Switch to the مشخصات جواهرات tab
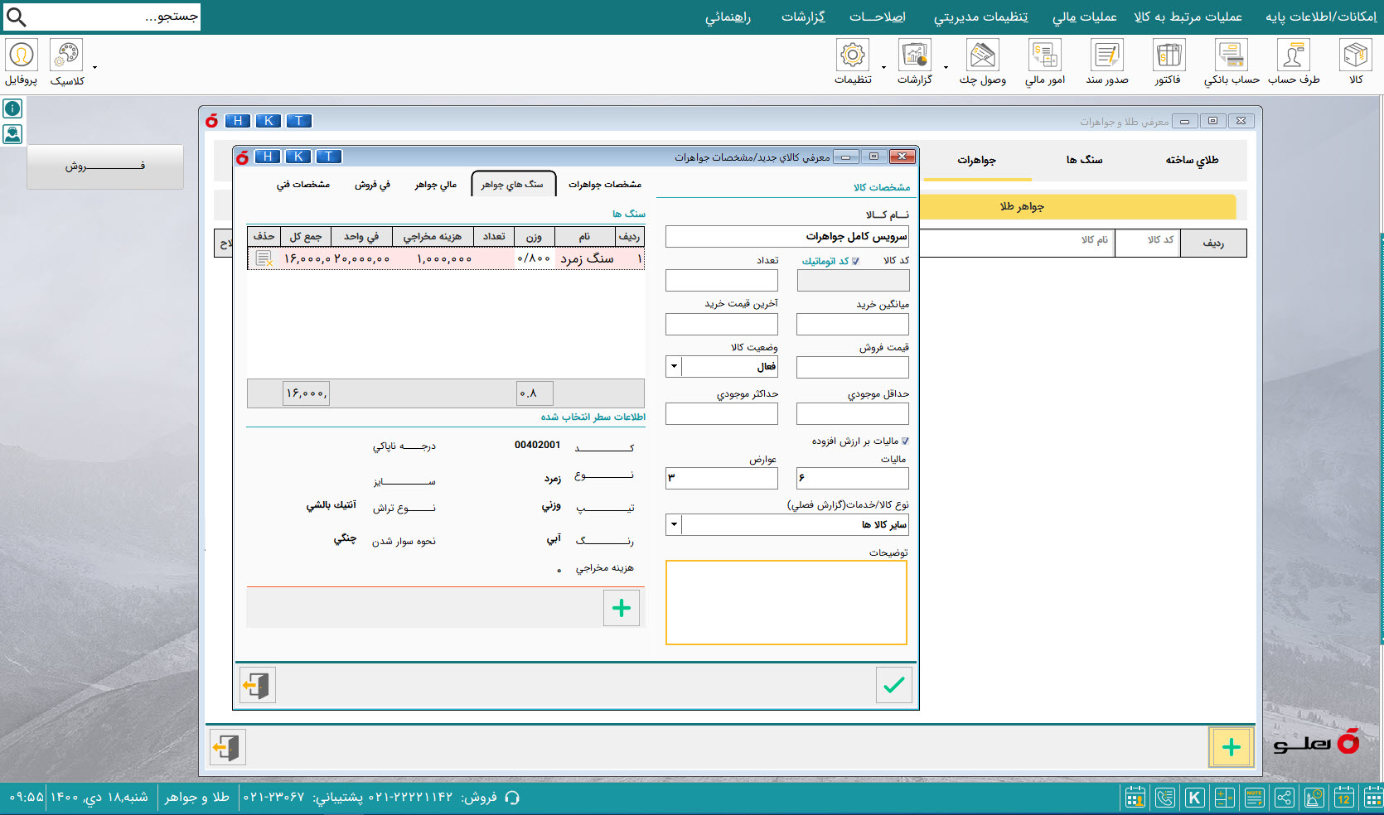Screen dimensions: 1384x815 coord(604,185)
